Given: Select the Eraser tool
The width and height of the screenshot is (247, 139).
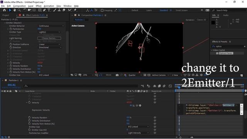Looking at the screenshot, I should coord(64,10).
